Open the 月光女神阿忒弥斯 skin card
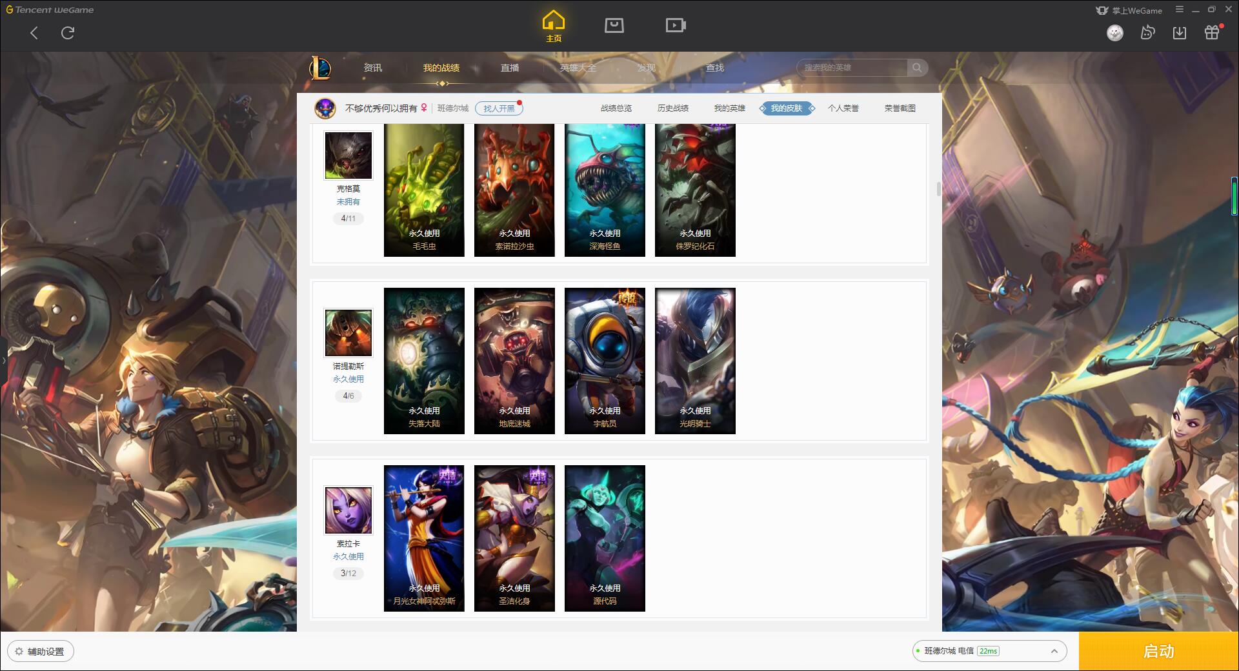Screen dimensions: 1239x671 [424, 538]
